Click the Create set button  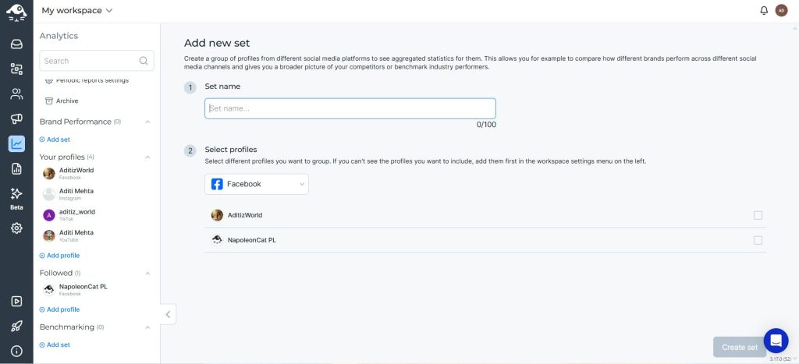(740, 347)
